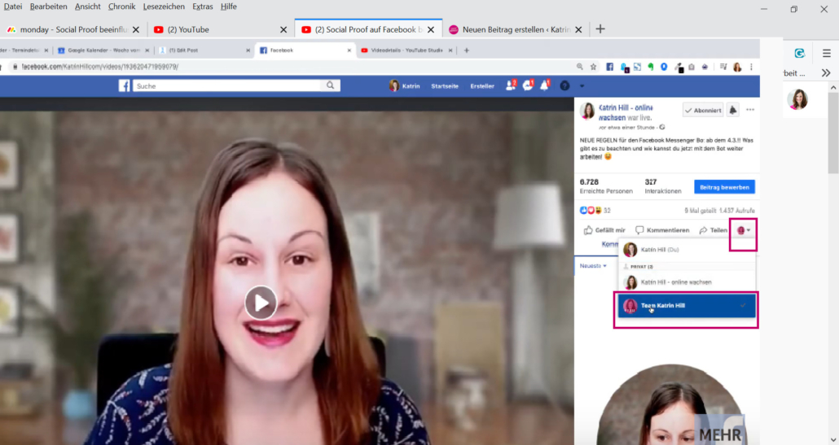
Task: Open the Lesezeichen menu
Action: click(x=164, y=7)
